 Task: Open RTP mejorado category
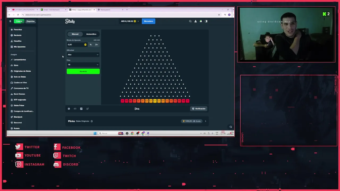tap(20, 100)
